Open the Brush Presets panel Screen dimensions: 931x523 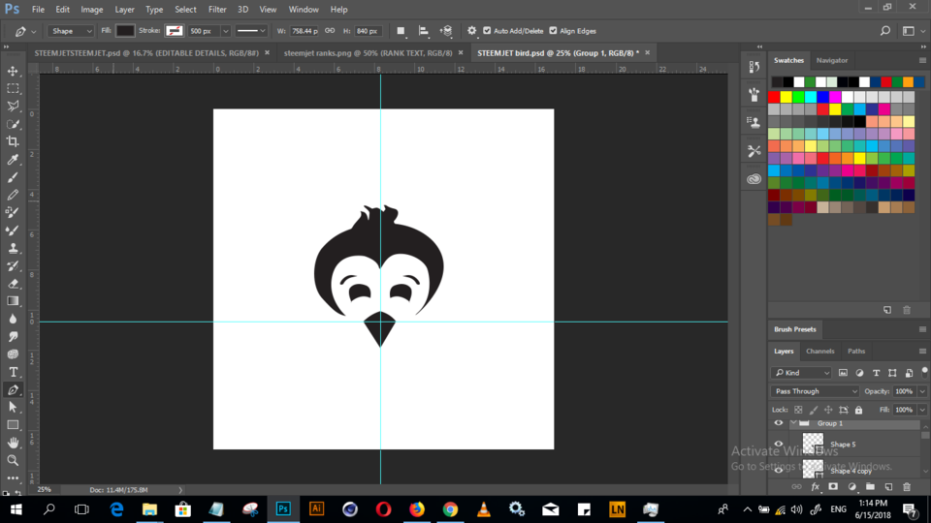pyautogui.click(x=795, y=329)
